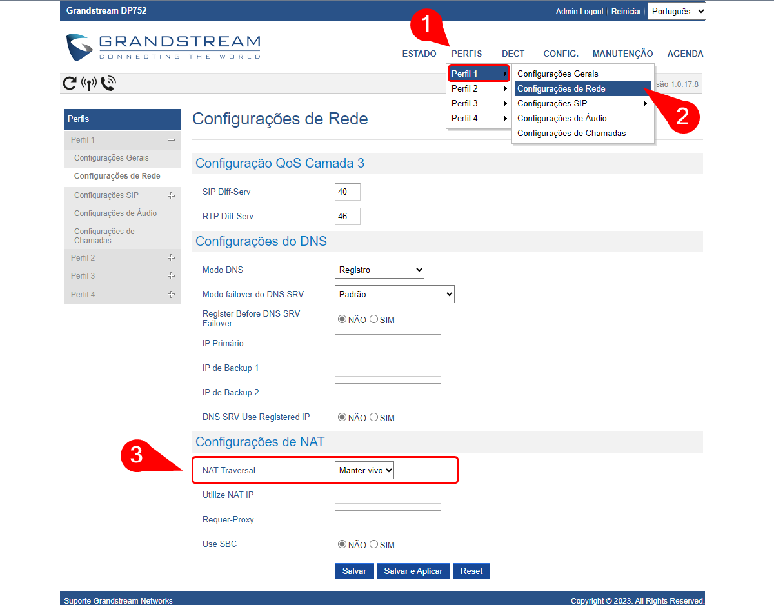
Task: Expand Configurações SIP in the sidebar
Action: point(171,195)
